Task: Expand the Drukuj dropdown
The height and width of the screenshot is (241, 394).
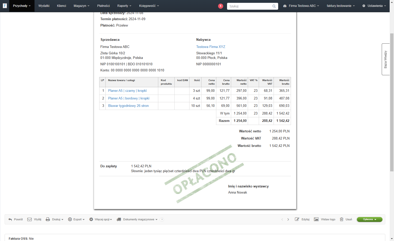Action: point(54,219)
